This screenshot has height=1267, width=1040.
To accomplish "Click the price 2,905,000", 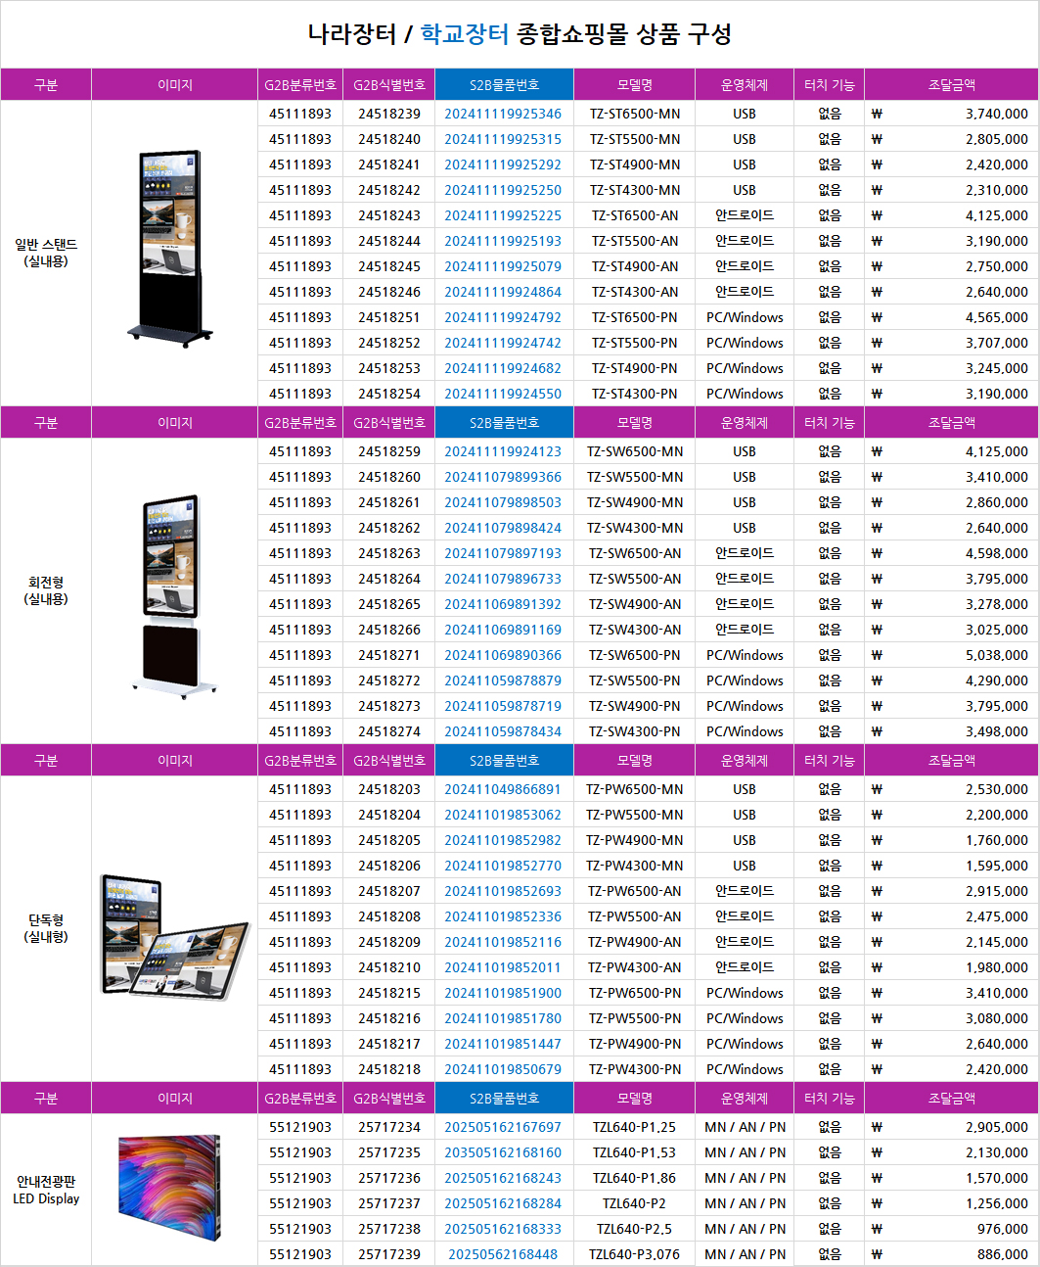I will 997,1127.
